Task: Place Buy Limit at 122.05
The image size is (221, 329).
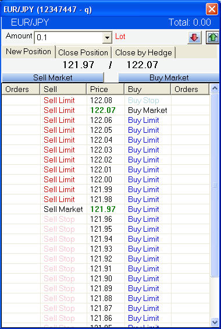Action: (144, 130)
